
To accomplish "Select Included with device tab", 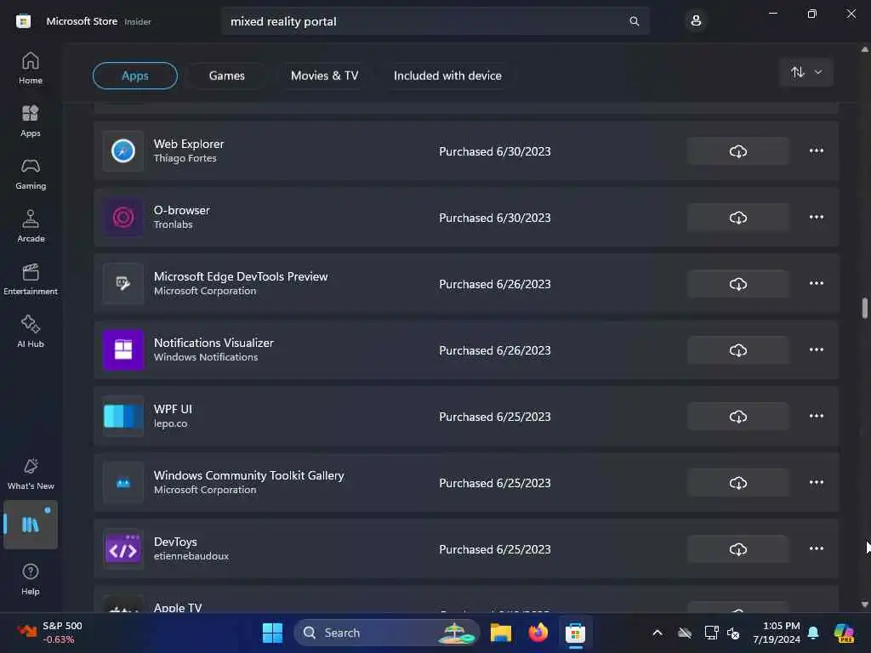I will (447, 76).
